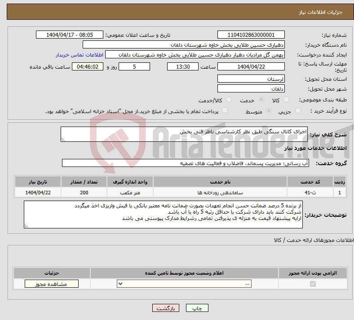Toggle the mandatory license checkbox
The image size is (354, 320).
313,284
